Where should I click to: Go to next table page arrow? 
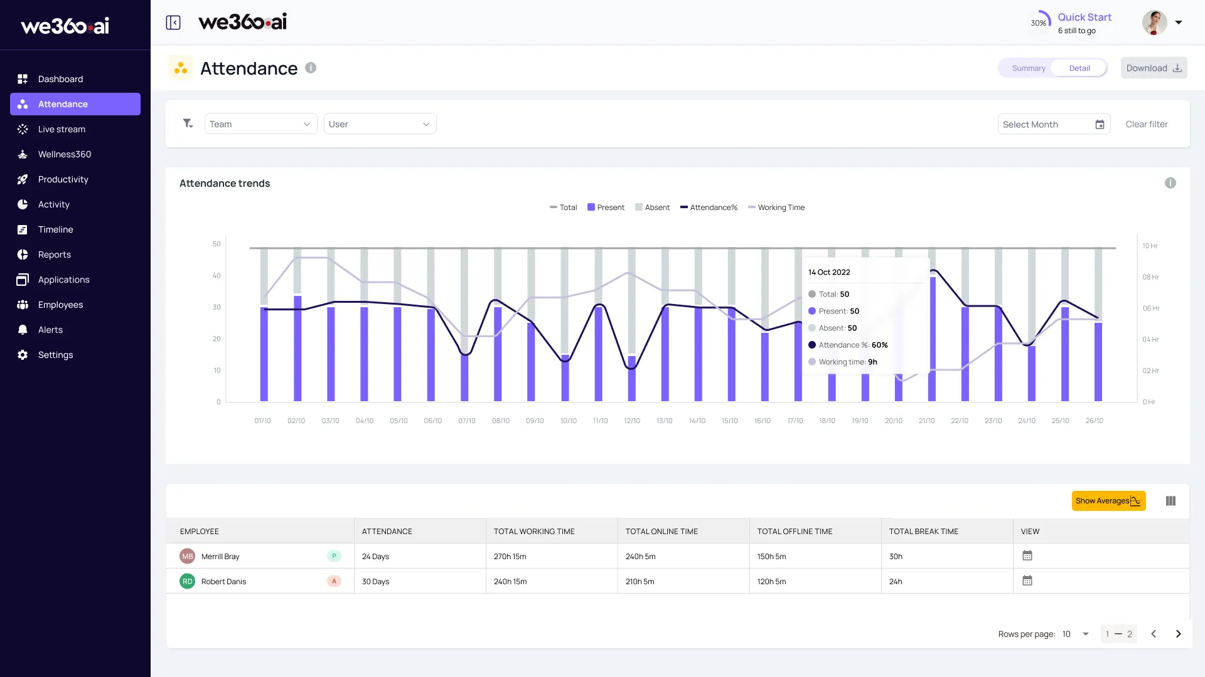(1178, 634)
